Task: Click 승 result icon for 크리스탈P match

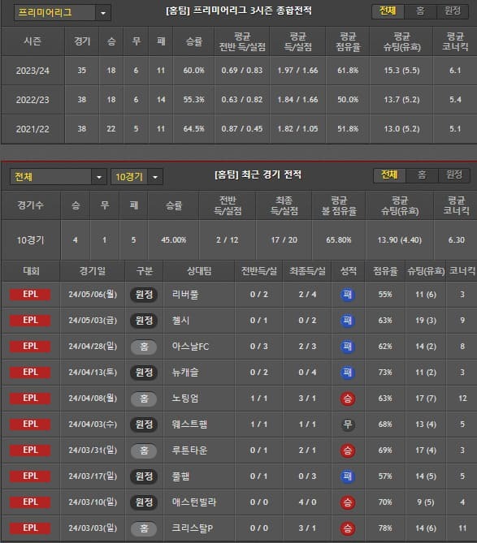Action: [x=347, y=528]
